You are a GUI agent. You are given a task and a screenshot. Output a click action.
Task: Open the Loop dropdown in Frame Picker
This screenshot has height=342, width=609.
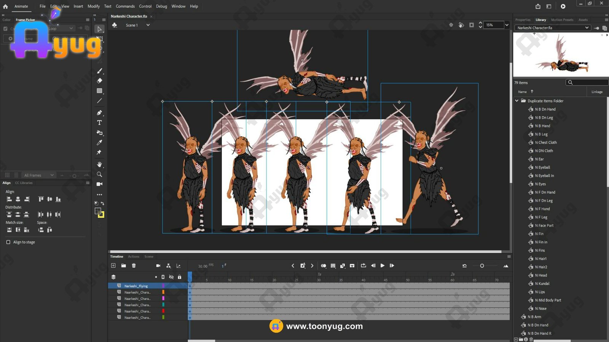click(x=61, y=28)
